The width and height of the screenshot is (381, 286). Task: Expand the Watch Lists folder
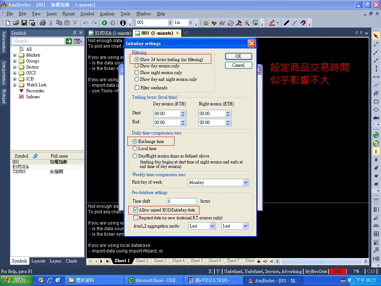click(15, 85)
